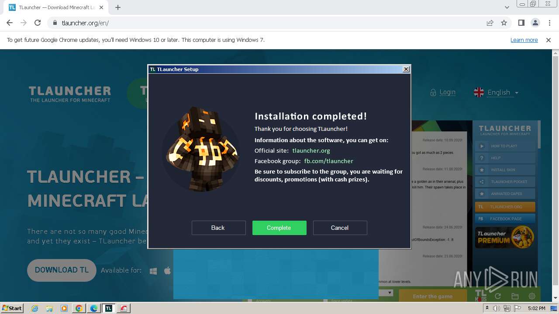Open the Chrome three-dot menu
Screen dimensions: 559x314
[549, 23]
